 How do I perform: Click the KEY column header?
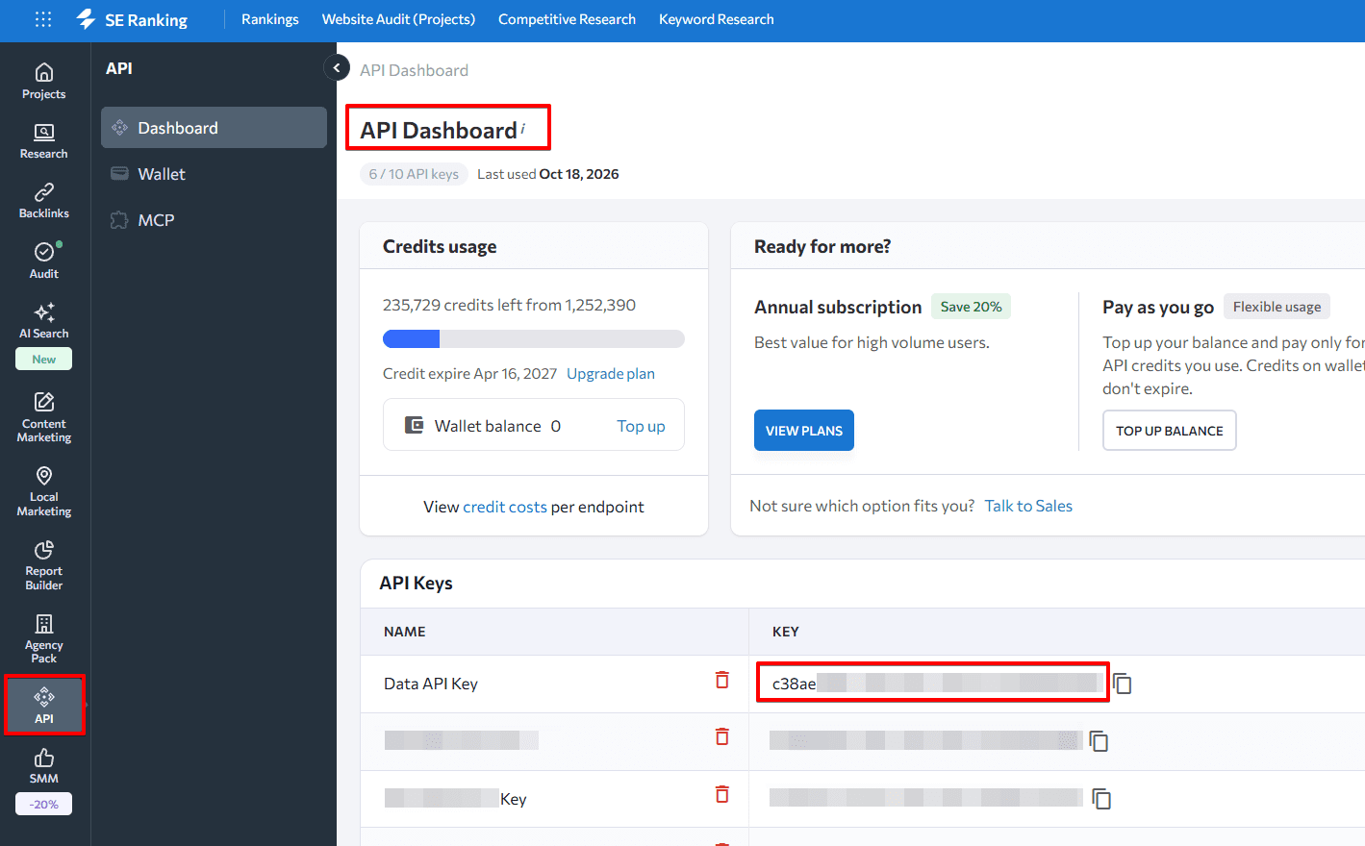786,632
